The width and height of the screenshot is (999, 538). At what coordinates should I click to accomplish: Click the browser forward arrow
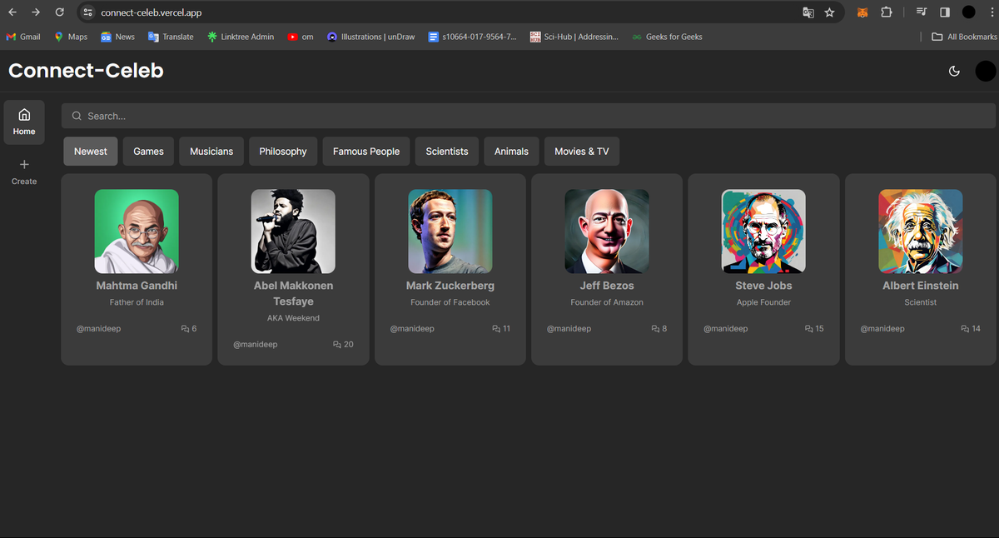(x=36, y=12)
